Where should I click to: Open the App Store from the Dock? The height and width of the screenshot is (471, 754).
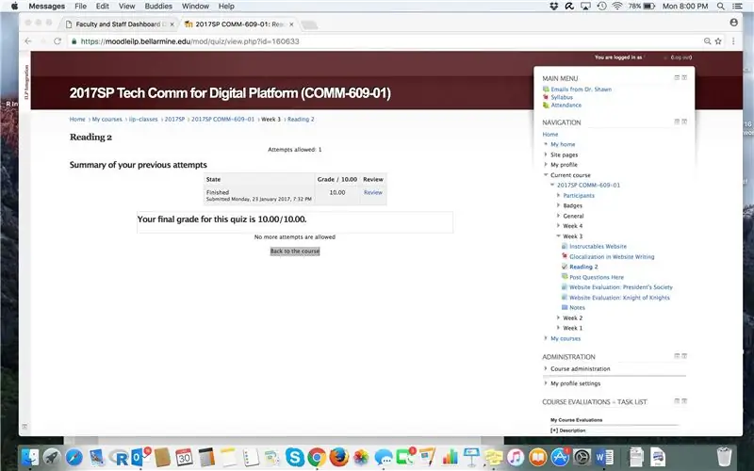tap(560, 457)
